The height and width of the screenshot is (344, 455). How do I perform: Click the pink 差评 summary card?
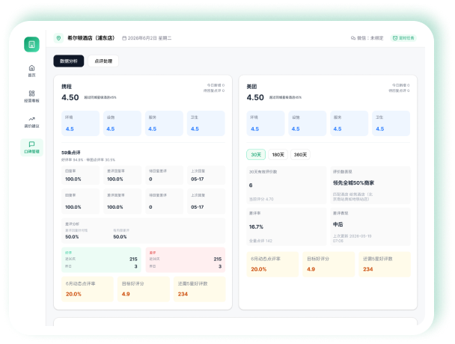tap(186, 260)
